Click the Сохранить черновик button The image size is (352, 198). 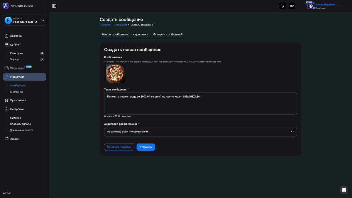point(119,147)
